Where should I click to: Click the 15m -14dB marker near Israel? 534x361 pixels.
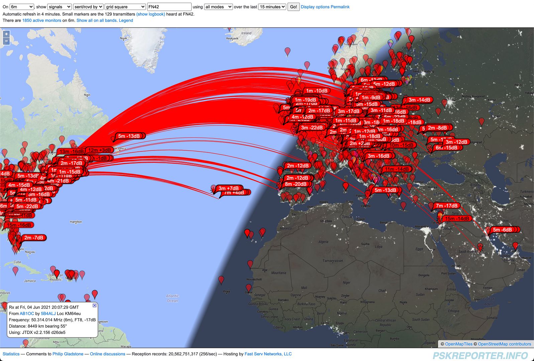[457, 219]
